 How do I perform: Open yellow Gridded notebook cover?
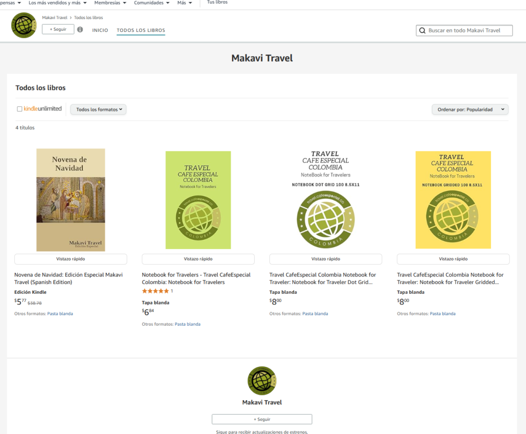(453, 200)
